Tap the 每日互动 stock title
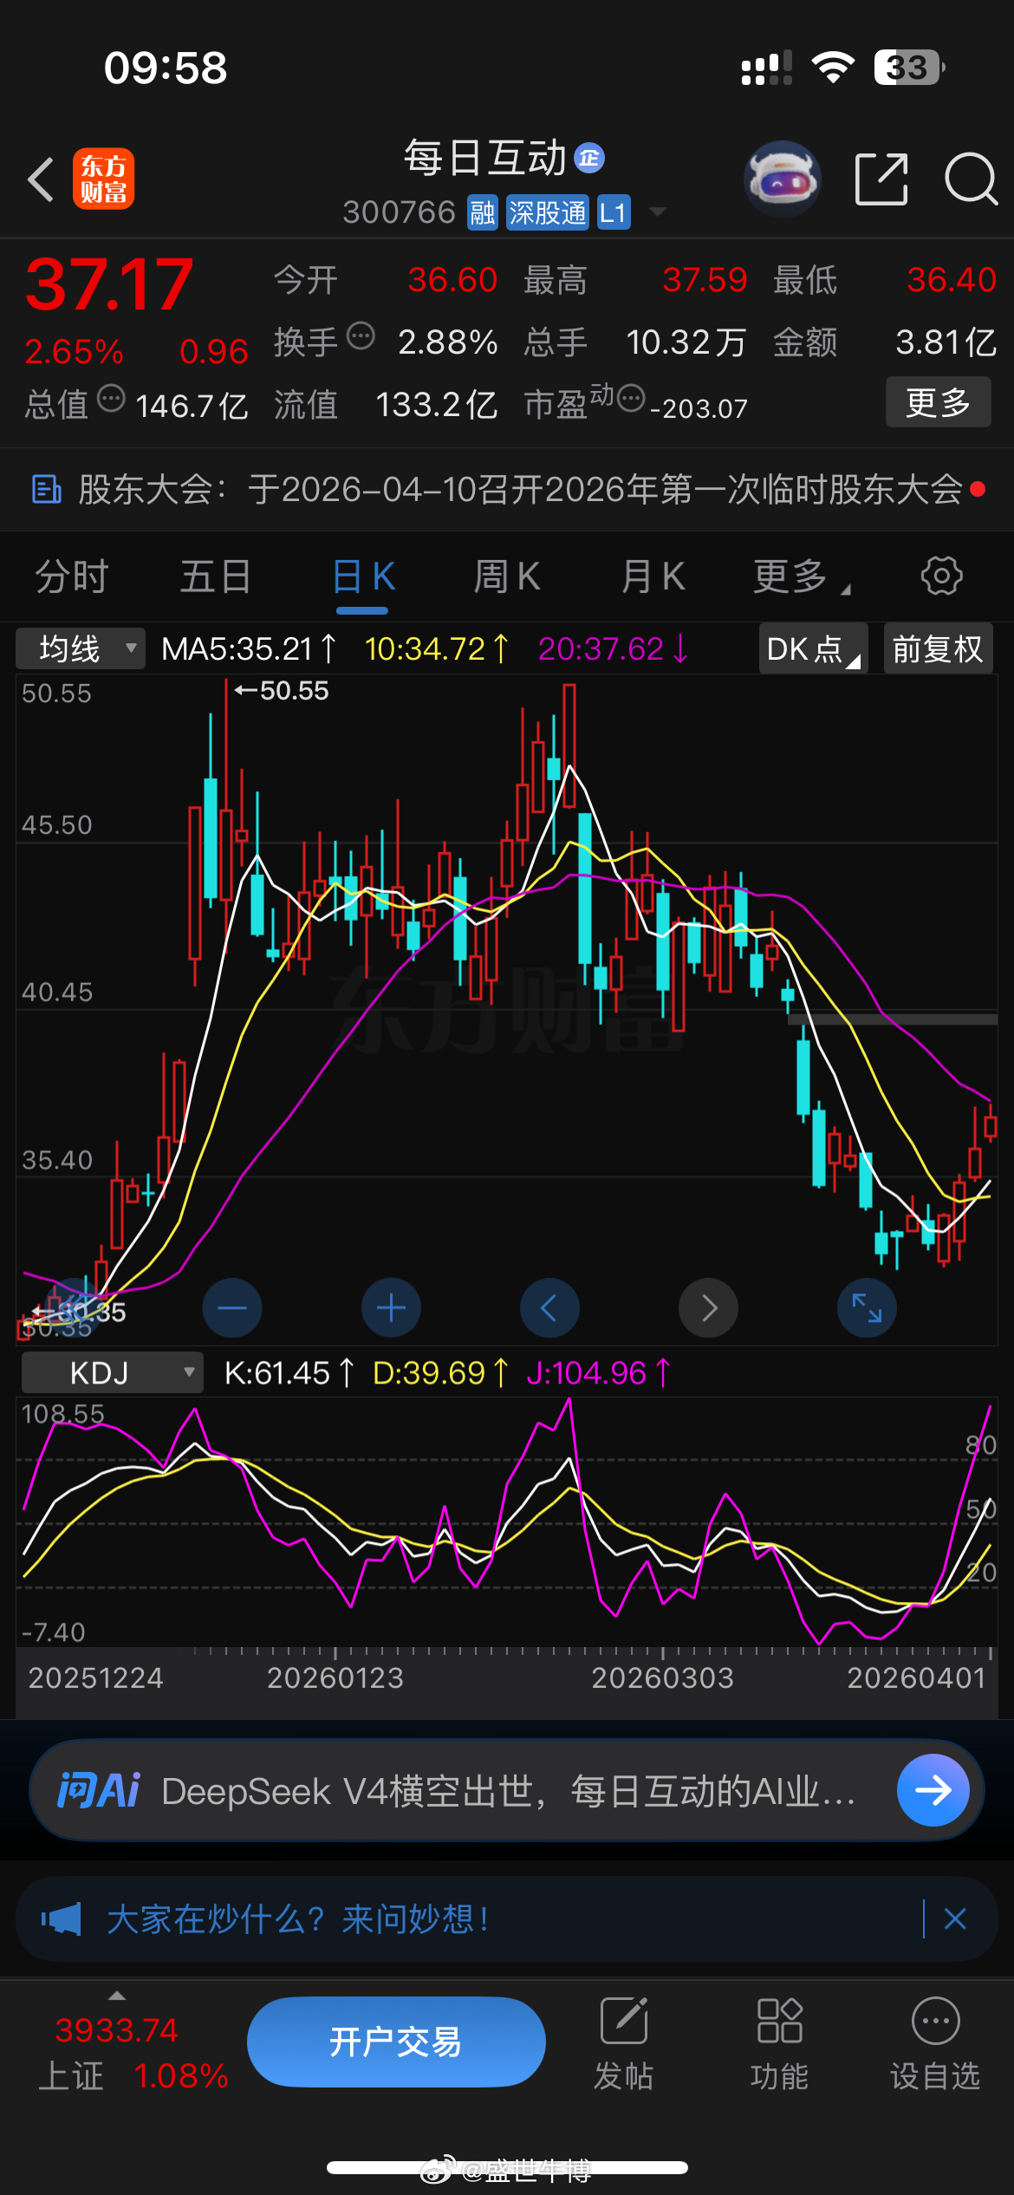This screenshot has height=2195, width=1014. tap(485, 158)
